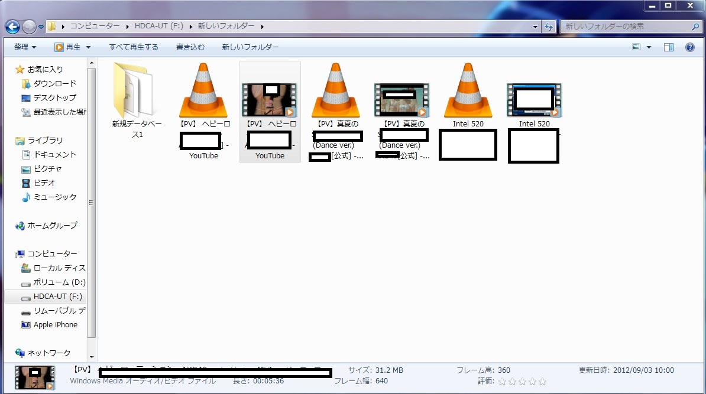Click the コンピューター breadcrumb in address bar
Screen dimensions: 706x394
click(95, 26)
